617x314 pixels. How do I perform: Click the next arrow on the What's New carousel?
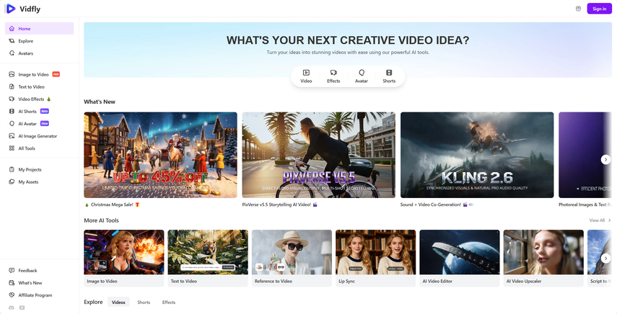[606, 159]
